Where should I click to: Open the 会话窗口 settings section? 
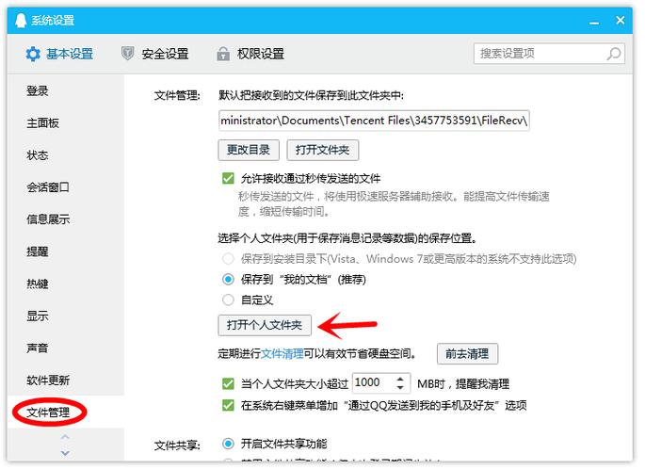tap(48, 186)
